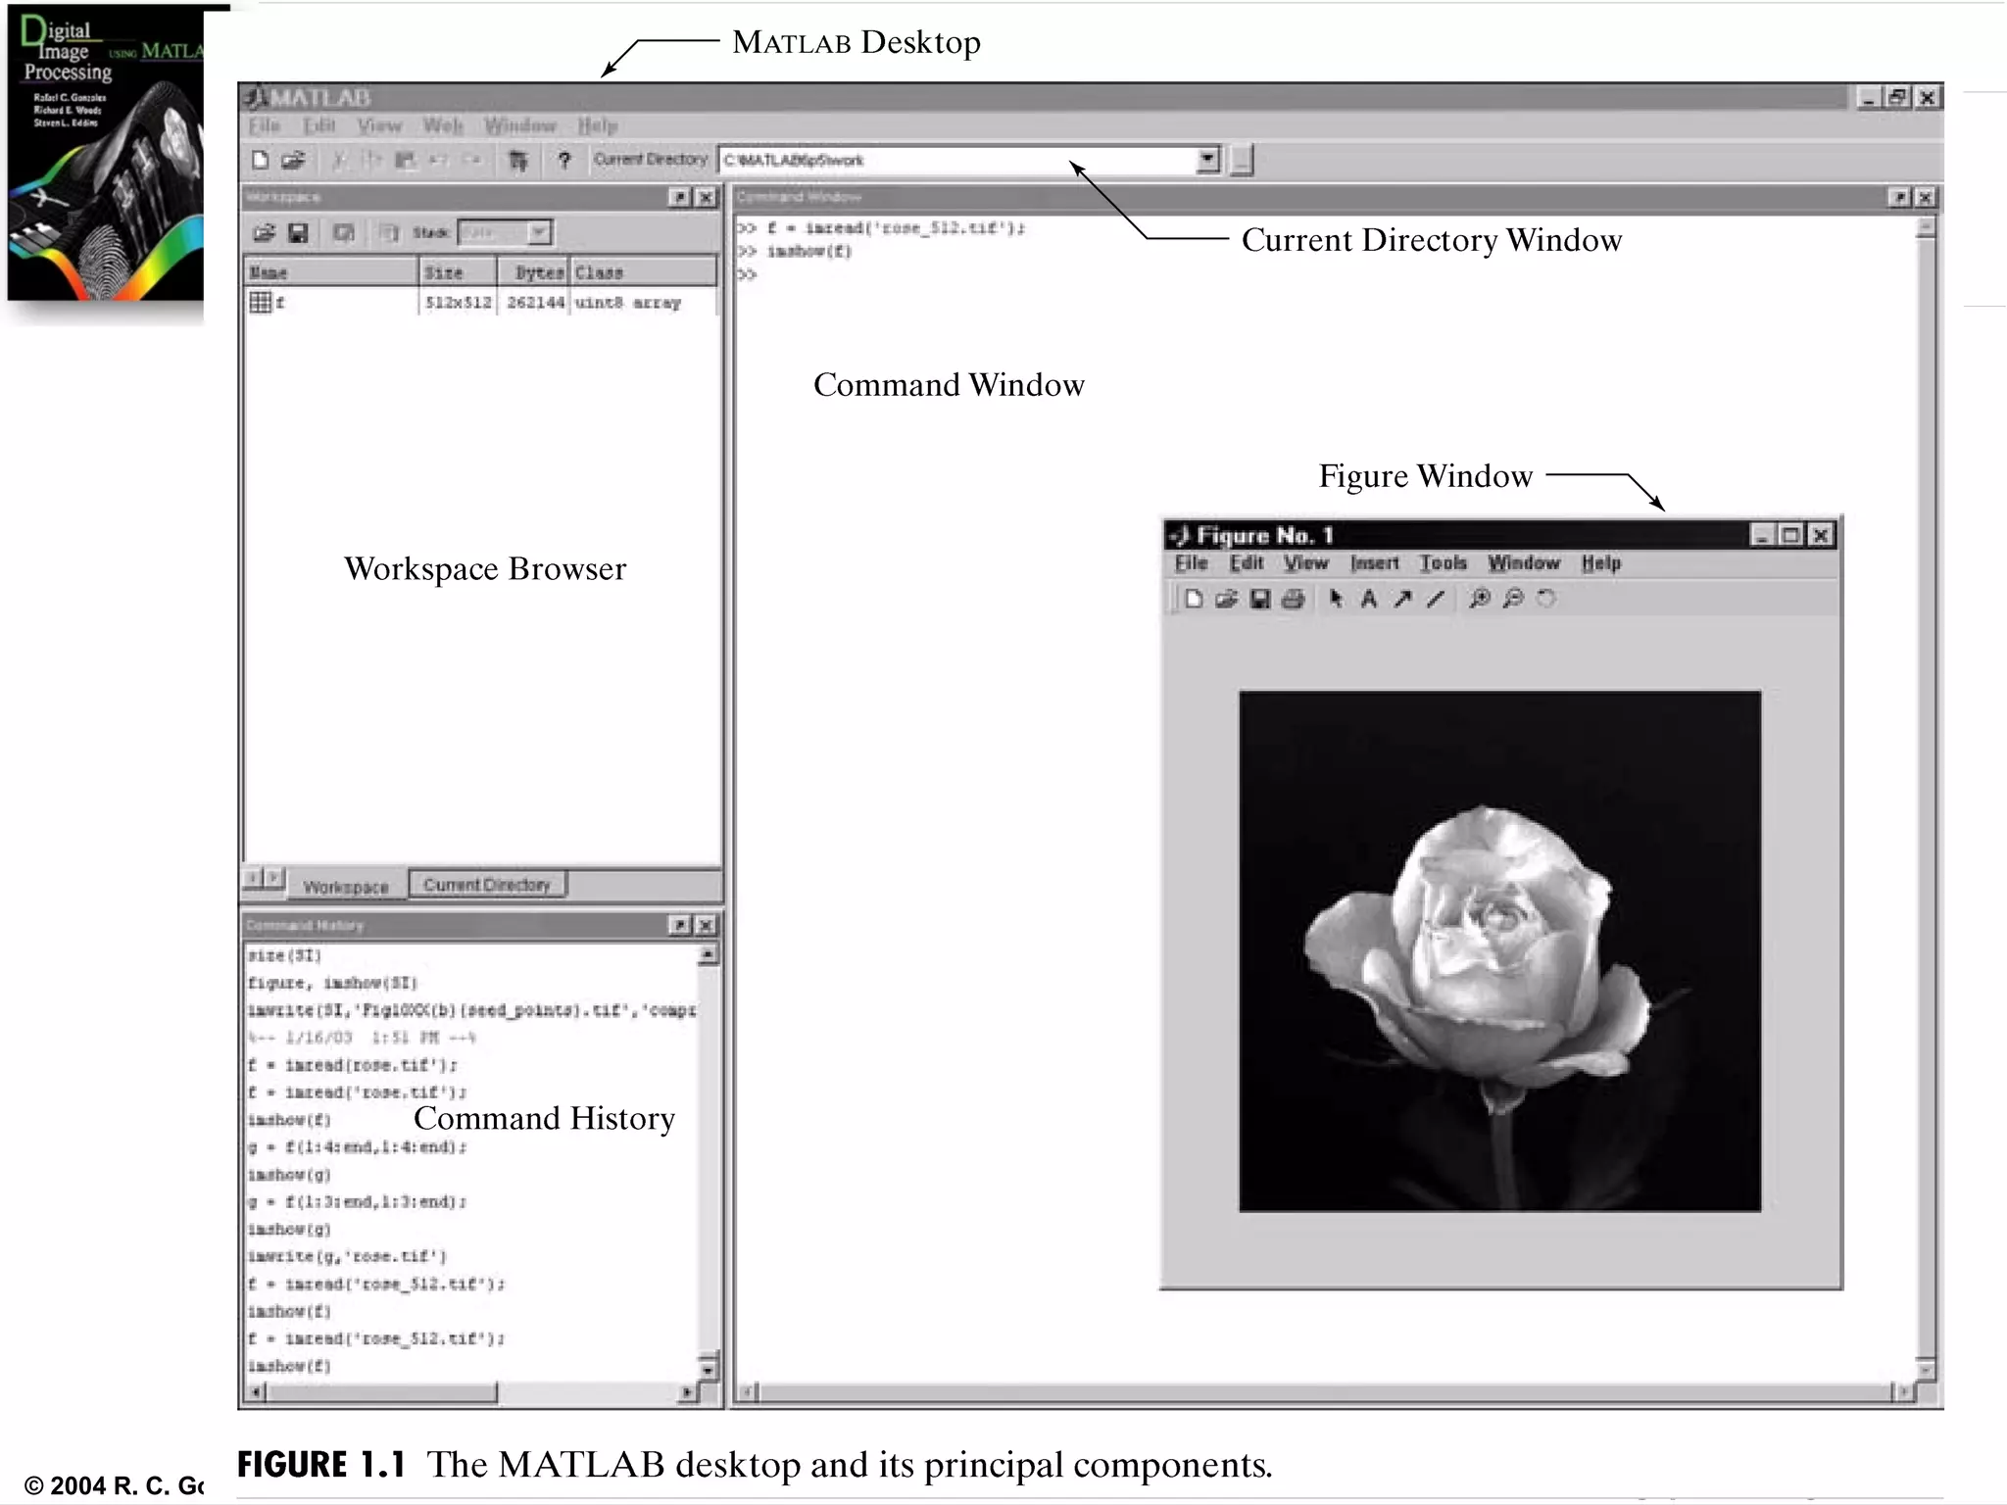The width and height of the screenshot is (2007, 1505).
Task: Click the browse folder button beside Current Directory
Action: 1242,160
